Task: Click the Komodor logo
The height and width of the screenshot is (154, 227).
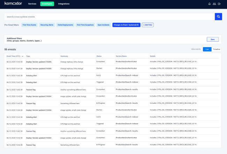Action: coord(13,3)
